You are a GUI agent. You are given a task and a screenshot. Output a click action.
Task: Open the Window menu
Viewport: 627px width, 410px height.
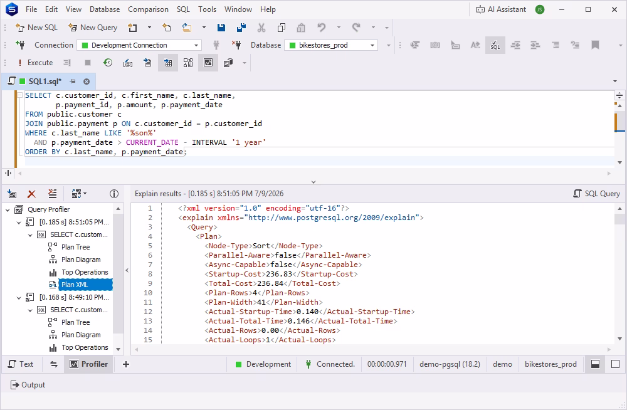tap(238, 9)
